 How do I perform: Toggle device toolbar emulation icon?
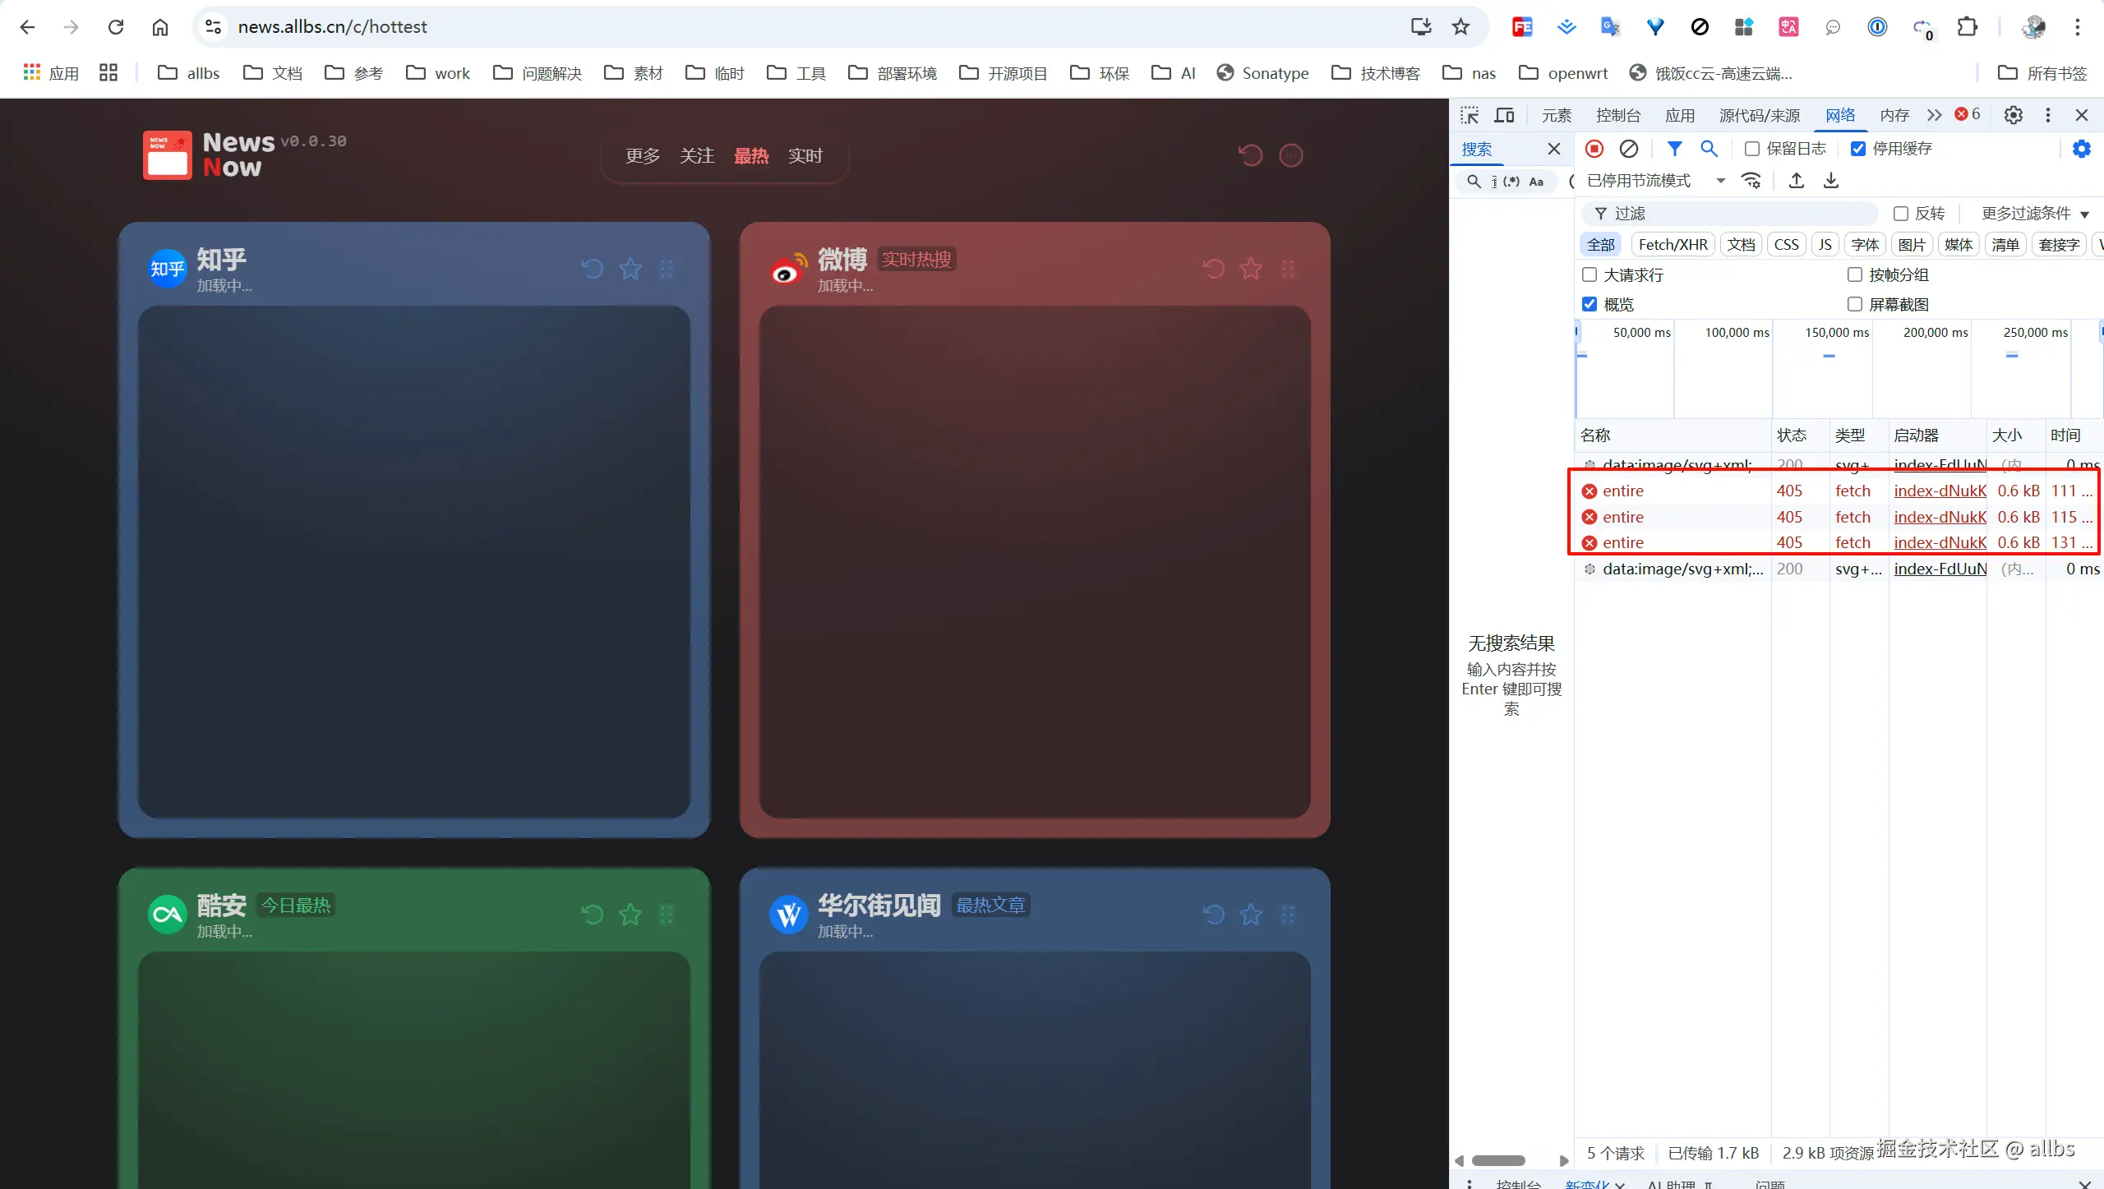tap(1504, 115)
